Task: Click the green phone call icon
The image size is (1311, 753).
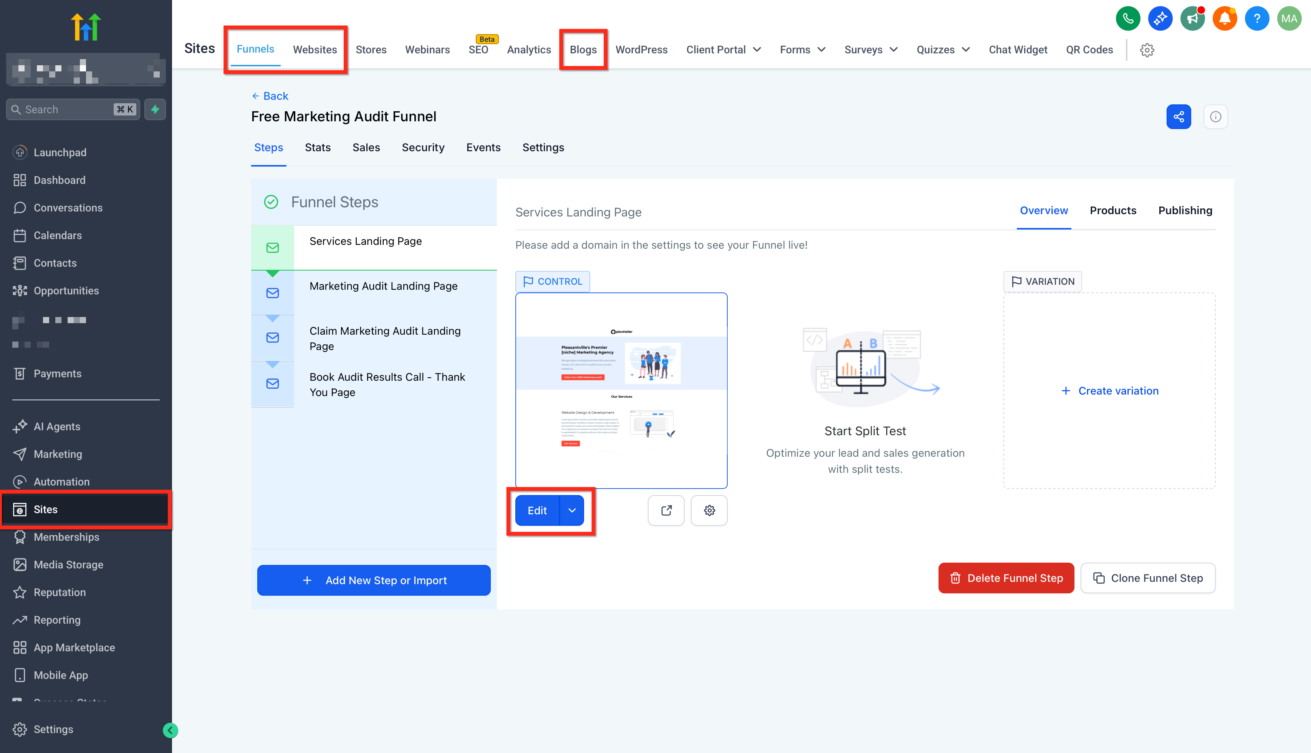Action: tap(1127, 19)
